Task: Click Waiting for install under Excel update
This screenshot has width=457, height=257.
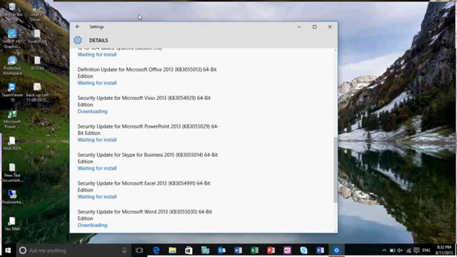Action: click(97, 197)
